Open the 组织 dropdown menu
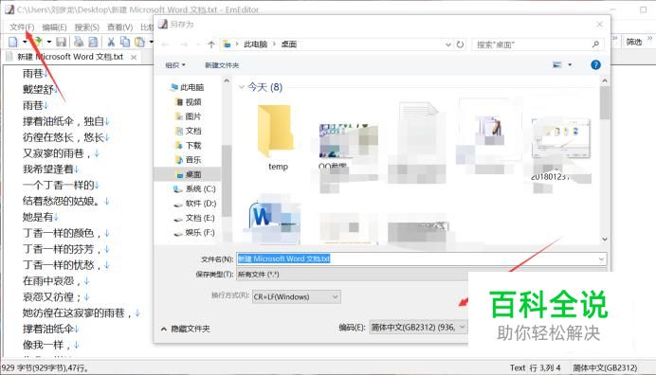This screenshot has height=375, width=656. tap(175, 65)
